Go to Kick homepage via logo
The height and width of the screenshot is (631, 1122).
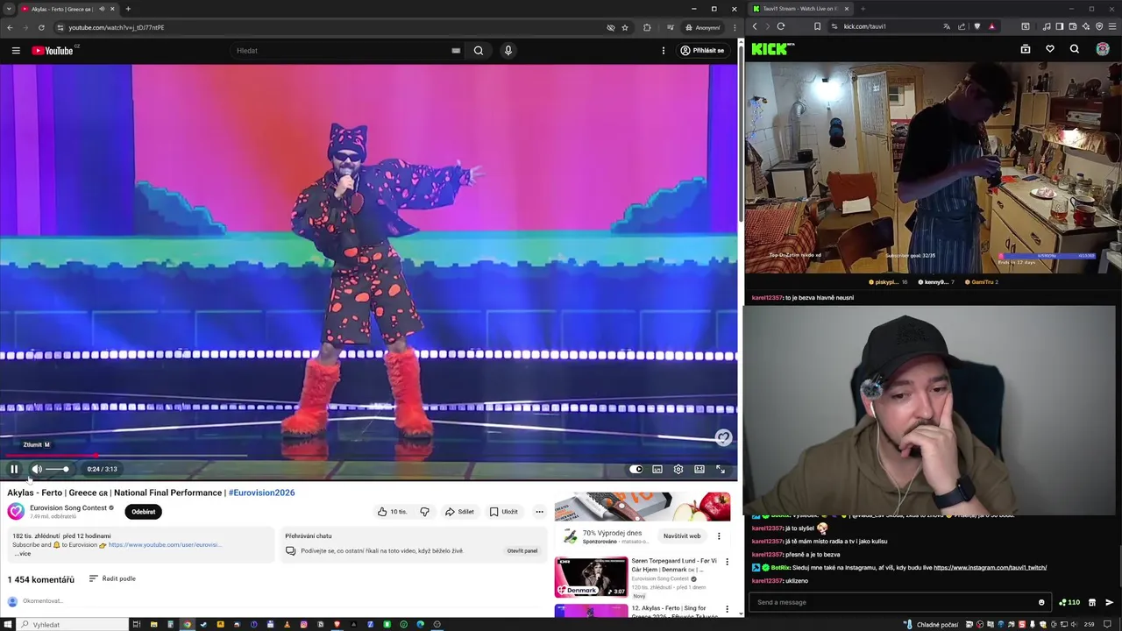pos(772,49)
